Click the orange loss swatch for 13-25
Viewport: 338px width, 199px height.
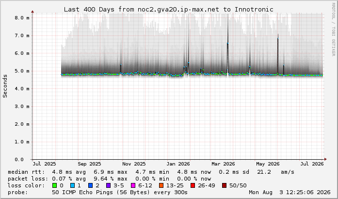click(x=161, y=185)
